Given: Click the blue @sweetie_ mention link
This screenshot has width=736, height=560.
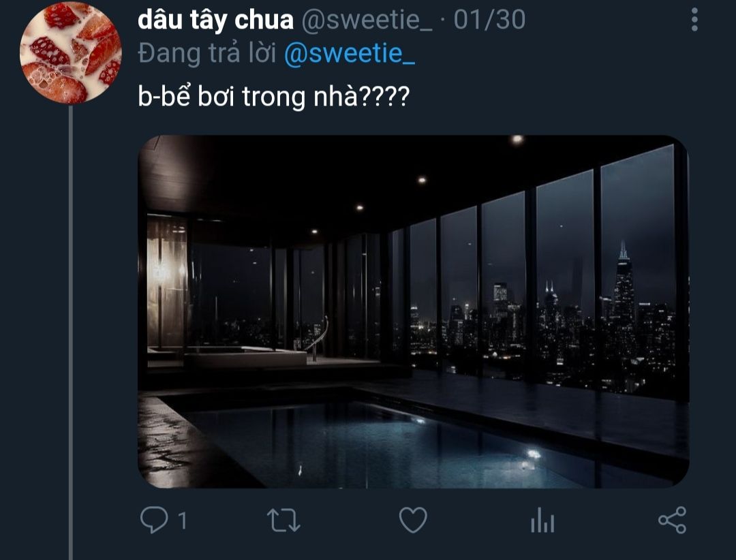Looking at the screenshot, I should [349, 53].
